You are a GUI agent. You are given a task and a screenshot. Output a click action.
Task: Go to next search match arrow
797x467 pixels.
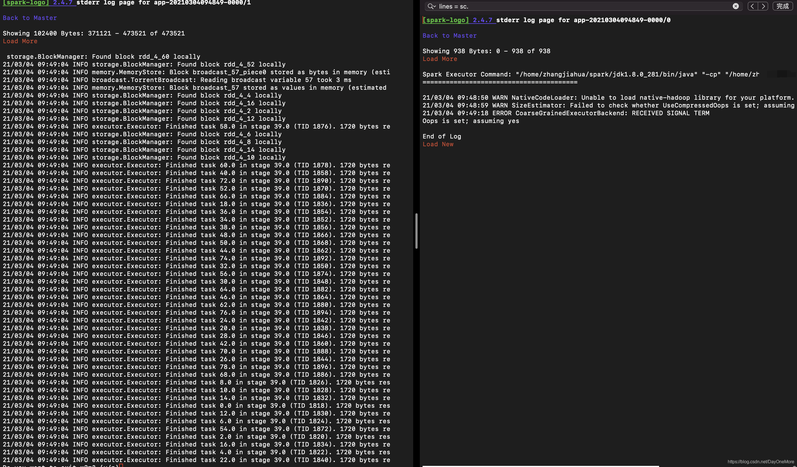pos(763,6)
